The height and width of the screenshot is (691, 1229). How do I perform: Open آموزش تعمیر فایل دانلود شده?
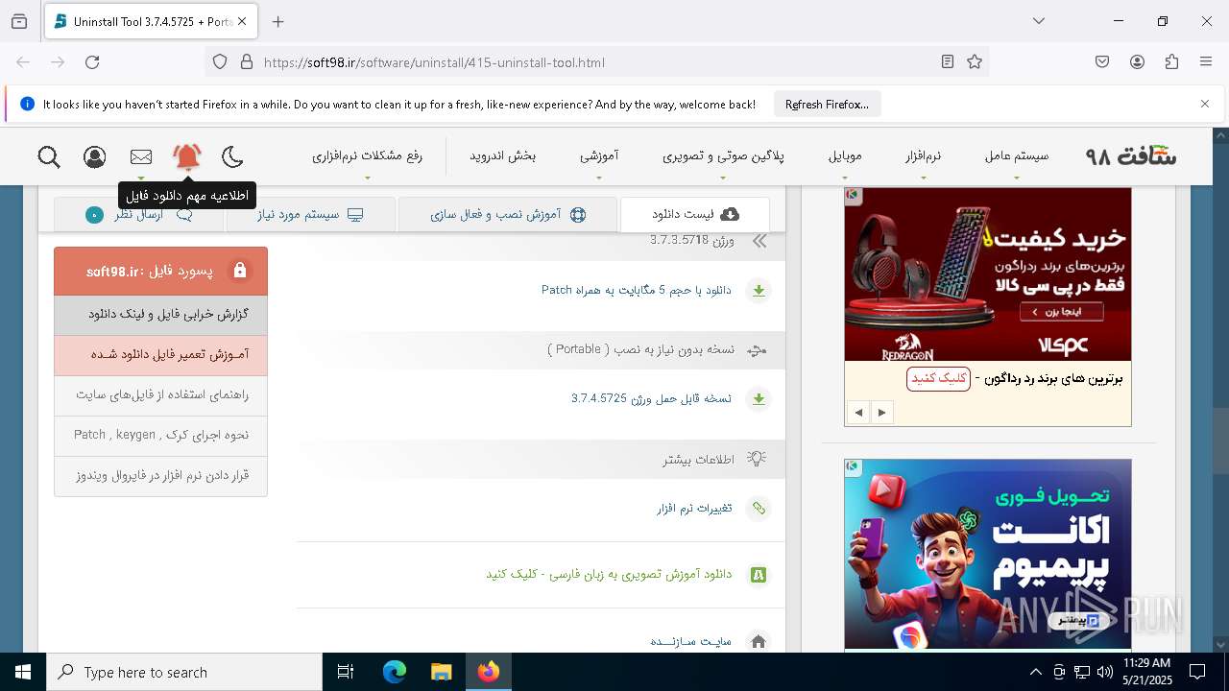pyautogui.click(x=160, y=355)
